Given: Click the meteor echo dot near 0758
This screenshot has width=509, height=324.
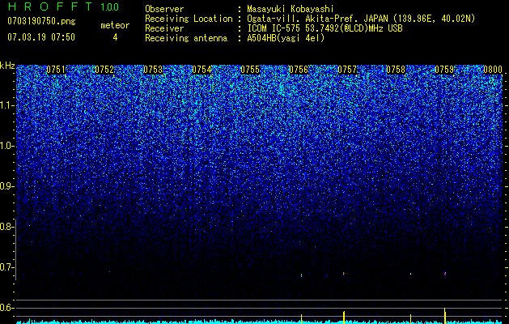Looking at the screenshot, I should (410, 274).
